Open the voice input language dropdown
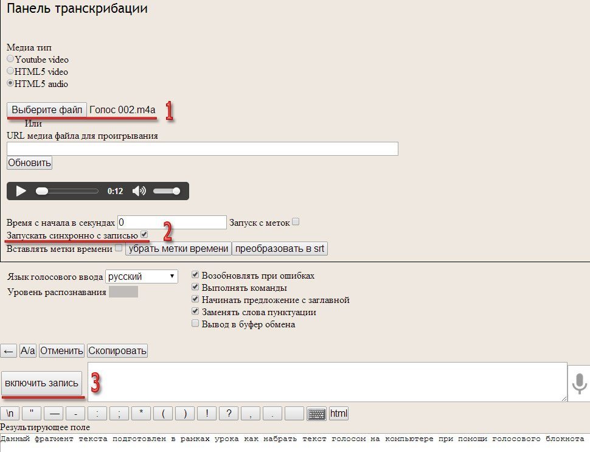This screenshot has height=452, width=590. tap(142, 276)
